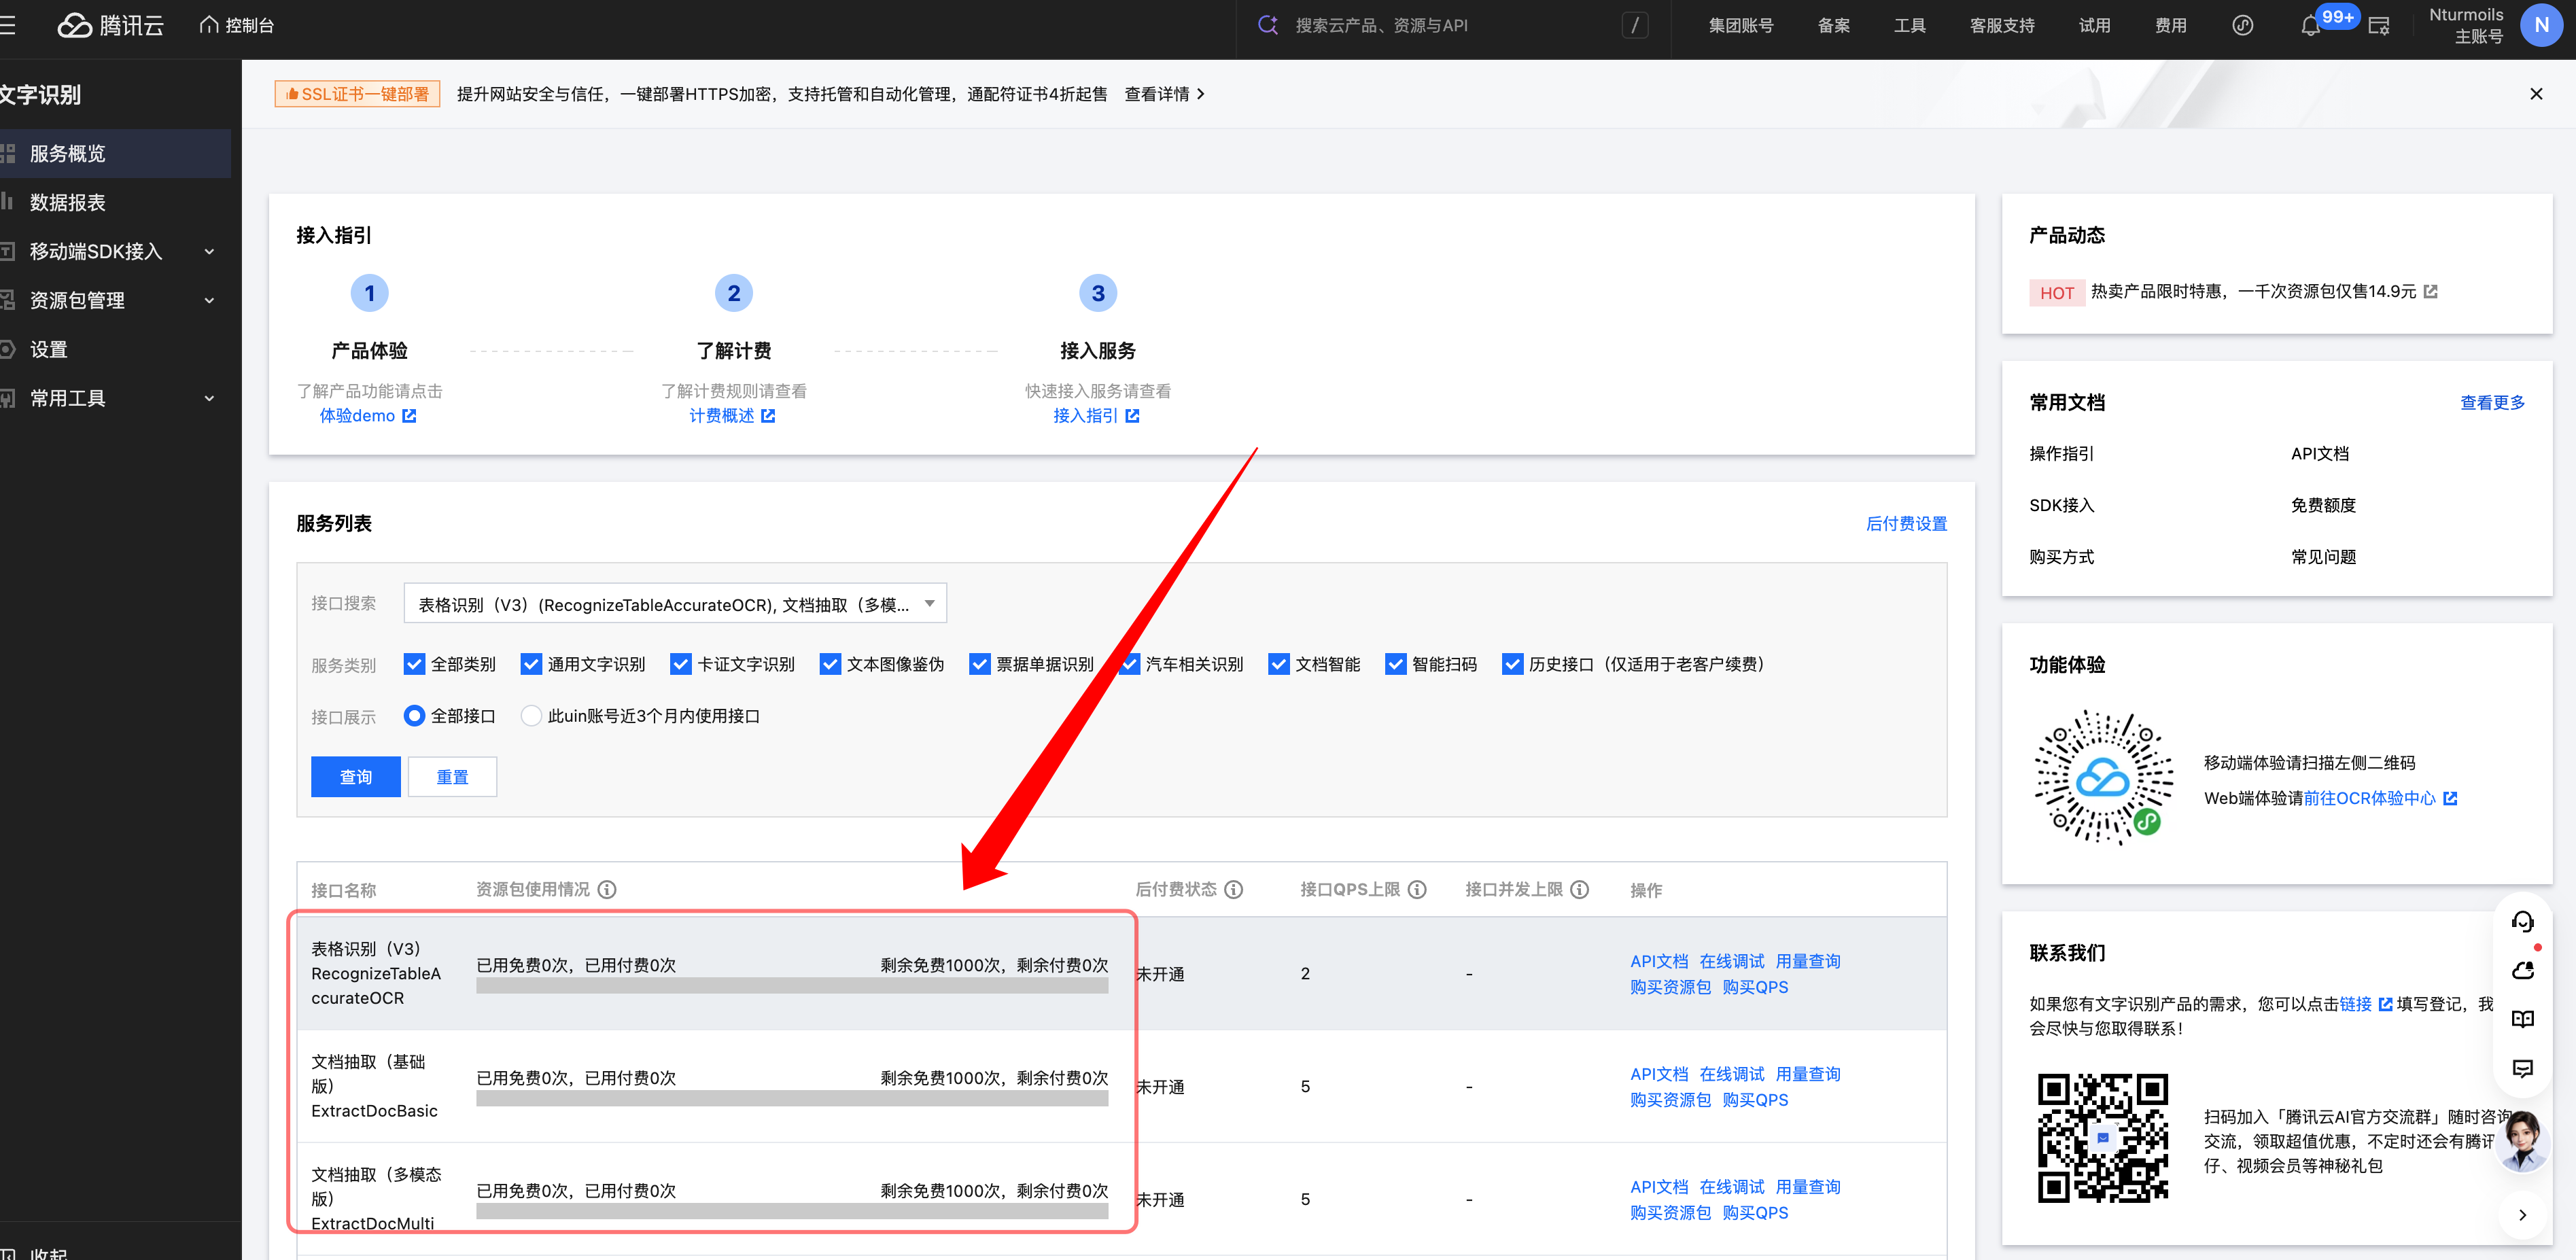This screenshot has width=2576, height=1260.
Task: Click usage bar for ExtractDocMulti
Action: tap(792, 1212)
